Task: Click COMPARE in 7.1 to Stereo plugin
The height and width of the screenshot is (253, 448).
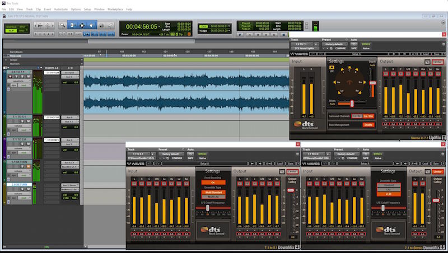Action: [352, 158]
